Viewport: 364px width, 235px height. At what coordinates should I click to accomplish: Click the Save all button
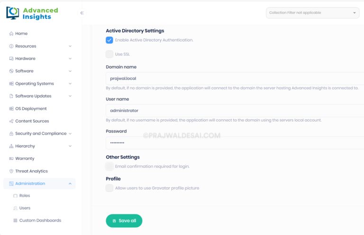(x=124, y=221)
